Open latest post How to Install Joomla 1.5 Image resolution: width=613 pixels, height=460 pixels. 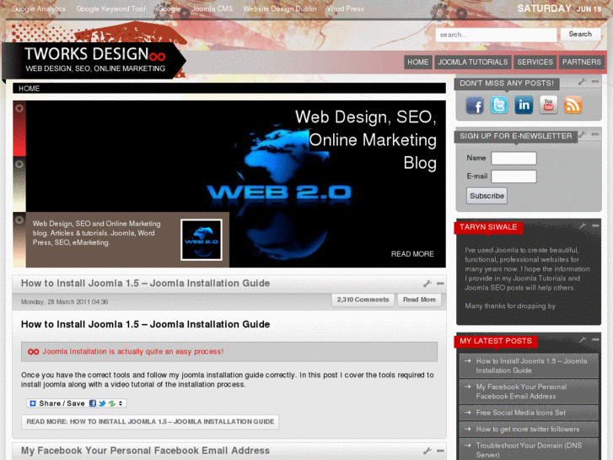click(x=529, y=365)
